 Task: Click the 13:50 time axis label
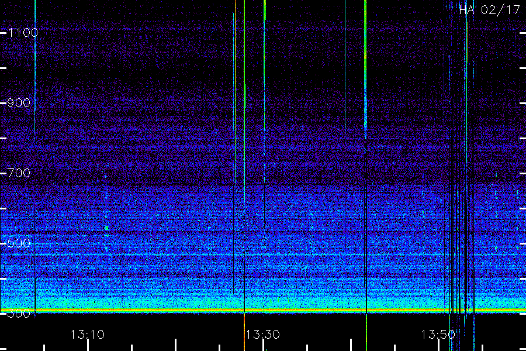tap(438, 335)
